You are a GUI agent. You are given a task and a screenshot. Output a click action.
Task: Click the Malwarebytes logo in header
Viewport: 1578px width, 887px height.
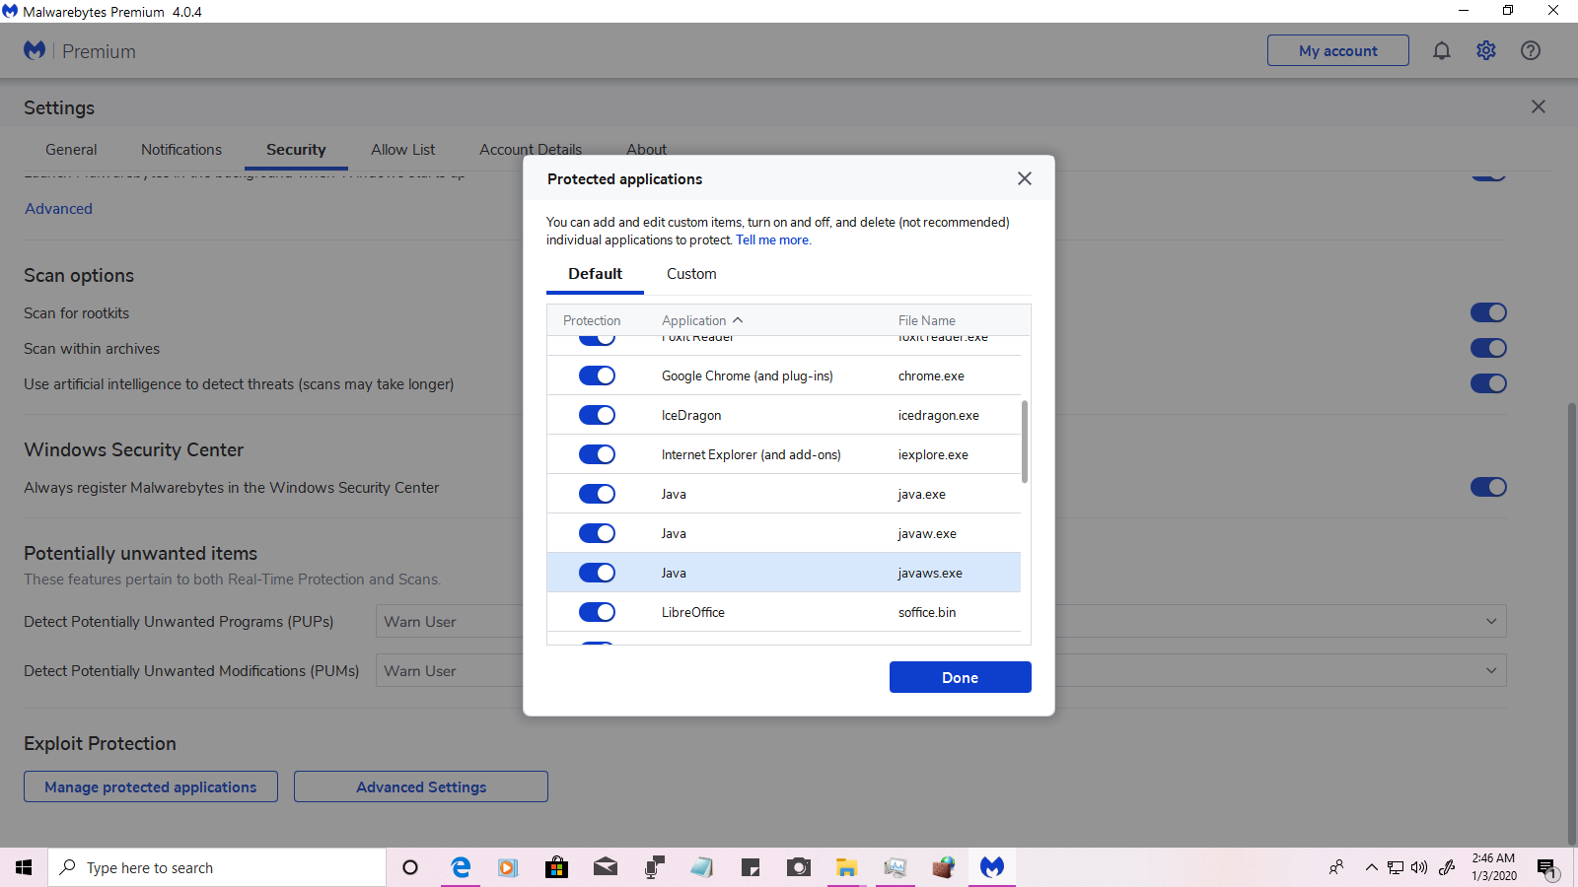35,50
